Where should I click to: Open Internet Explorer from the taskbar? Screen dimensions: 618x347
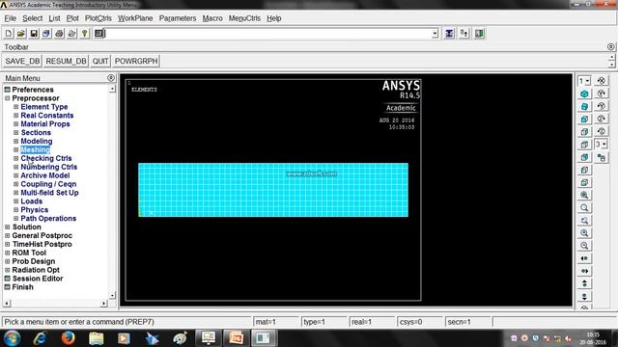click(41, 338)
